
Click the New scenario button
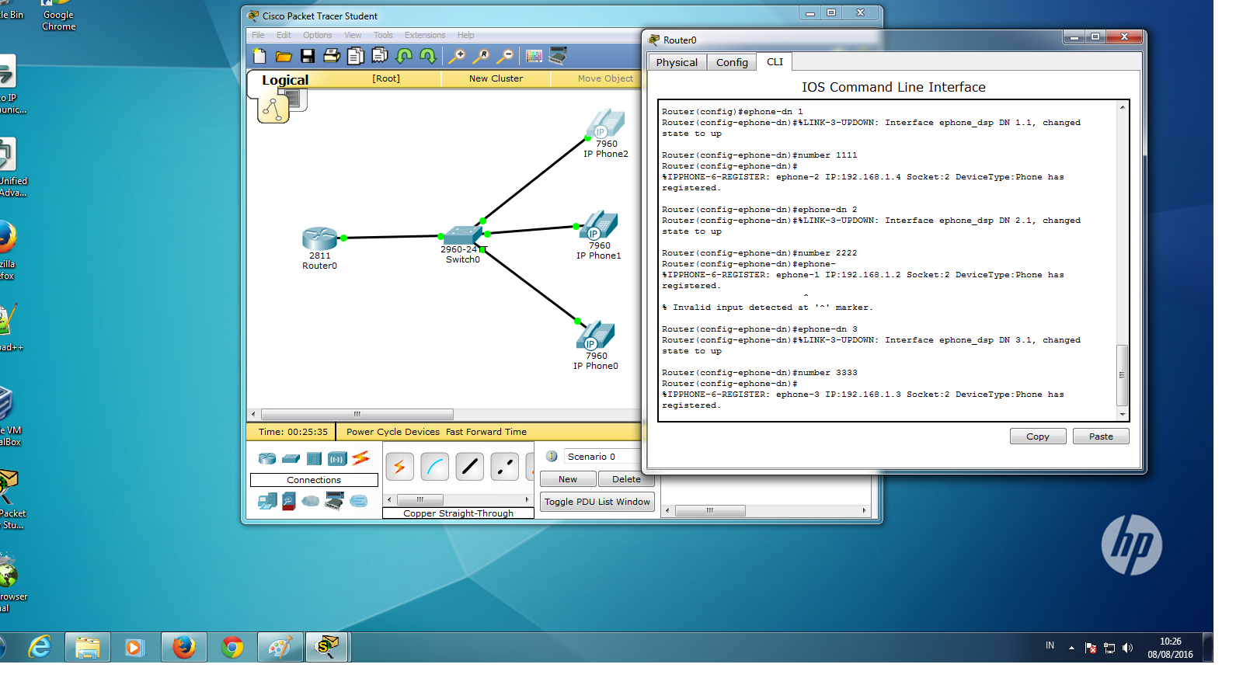pos(568,479)
